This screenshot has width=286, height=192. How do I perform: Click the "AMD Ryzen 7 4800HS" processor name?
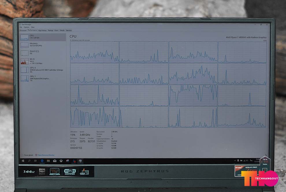(246, 37)
